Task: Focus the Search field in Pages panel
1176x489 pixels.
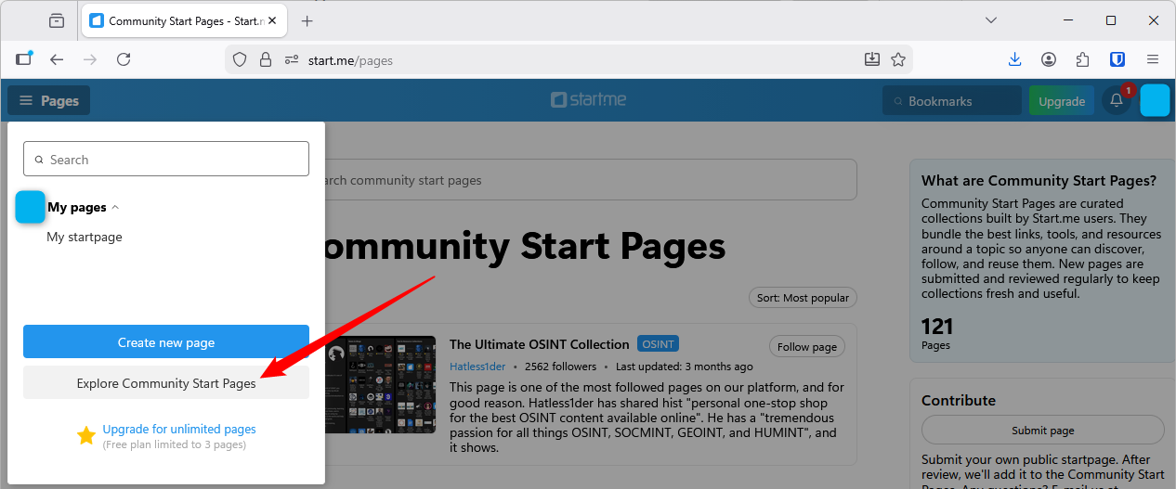Action: pos(166,159)
